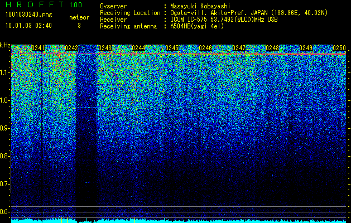The image size is (351, 223).
Task: Click the HROFFT 1.0.0 title text
Action: coord(44,4)
